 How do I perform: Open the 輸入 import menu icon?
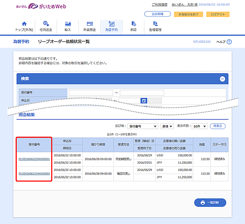click(67, 24)
